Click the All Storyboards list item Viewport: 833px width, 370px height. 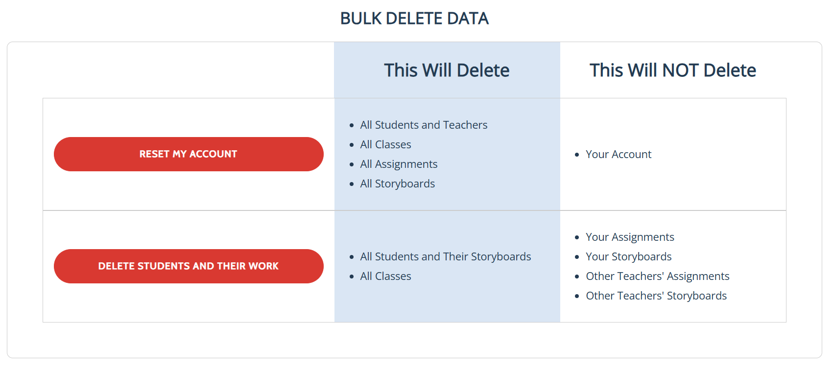coord(397,184)
